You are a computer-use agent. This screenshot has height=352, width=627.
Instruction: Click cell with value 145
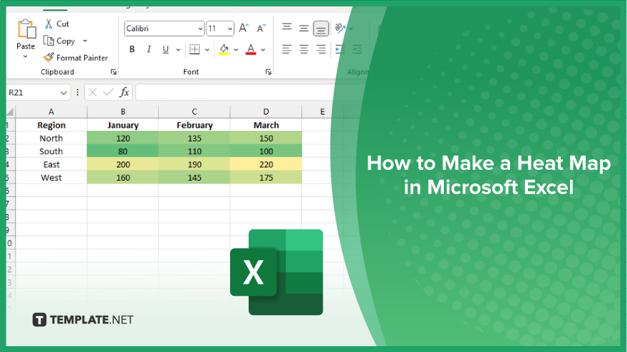coord(195,178)
